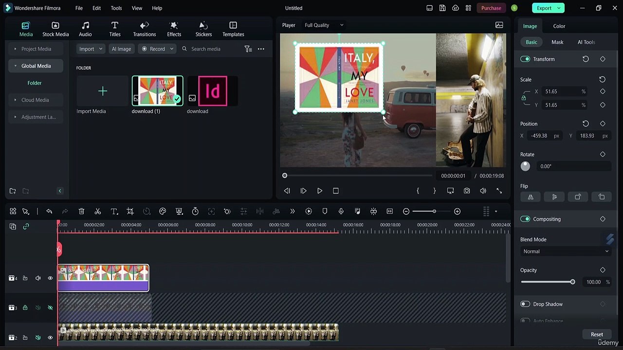Zoom out the timeline with minus icon

click(406, 211)
